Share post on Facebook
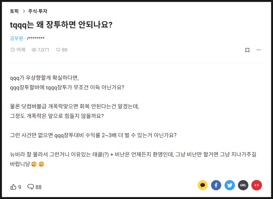Screen dimensions: 273x199 pyautogui.click(x=216, y=185)
